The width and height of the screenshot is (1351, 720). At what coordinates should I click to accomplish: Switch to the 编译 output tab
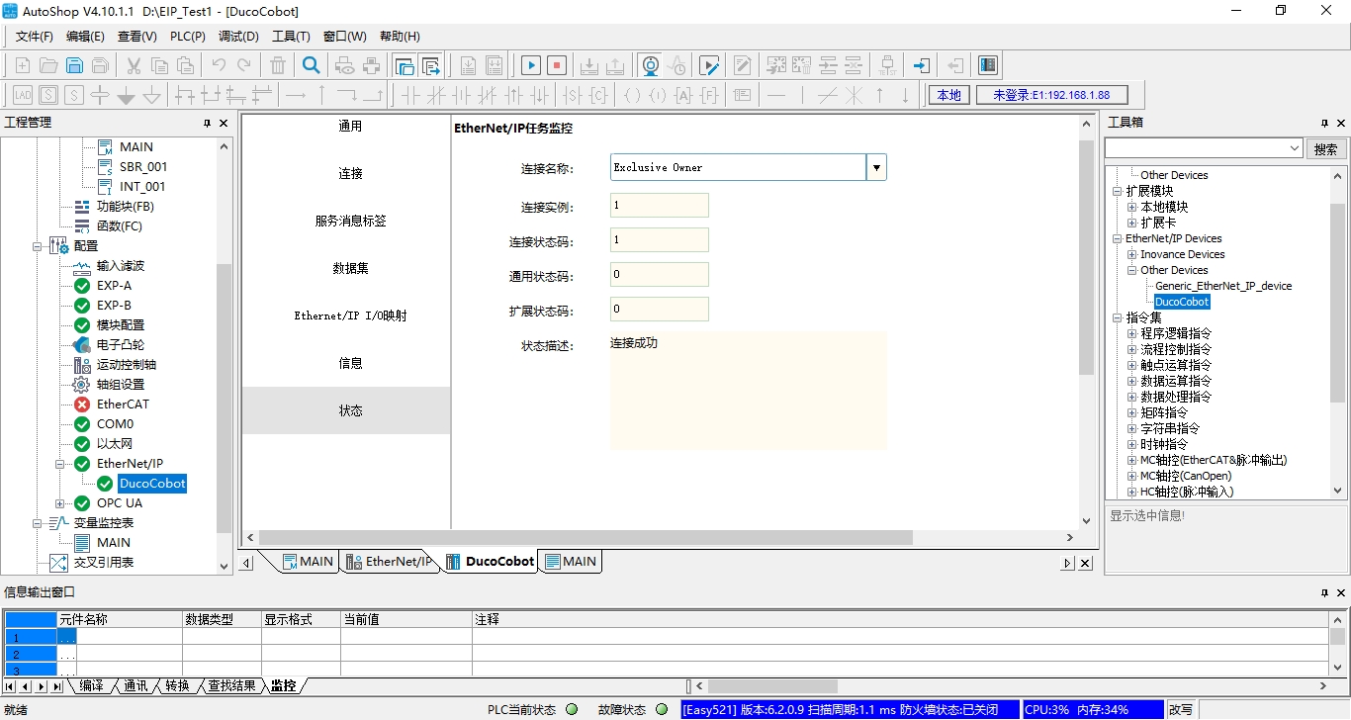click(x=92, y=685)
